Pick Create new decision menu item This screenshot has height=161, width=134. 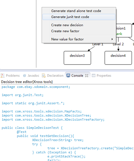[x=79, y=25]
